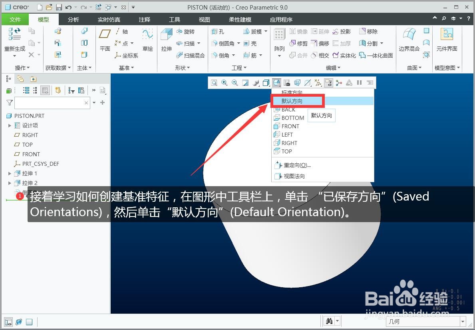Image resolution: width=475 pixels, height=330 pixels.
Task: Open the 文件 menu tab
Action: 15,20
